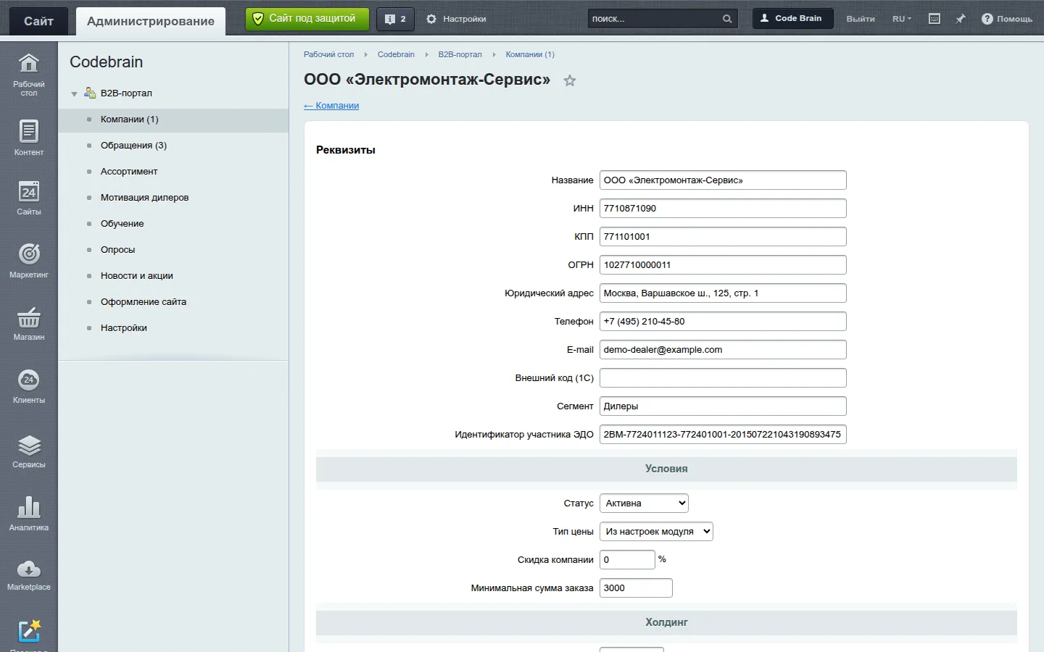1044x652 pixels.
Task: Click the notifications counter button showing 2
Action: 395,19
